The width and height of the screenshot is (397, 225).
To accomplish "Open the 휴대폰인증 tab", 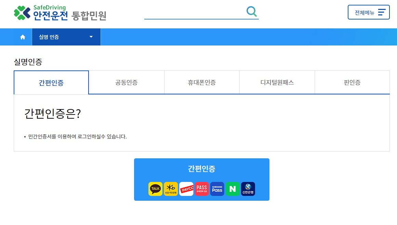I will (201, 82).
